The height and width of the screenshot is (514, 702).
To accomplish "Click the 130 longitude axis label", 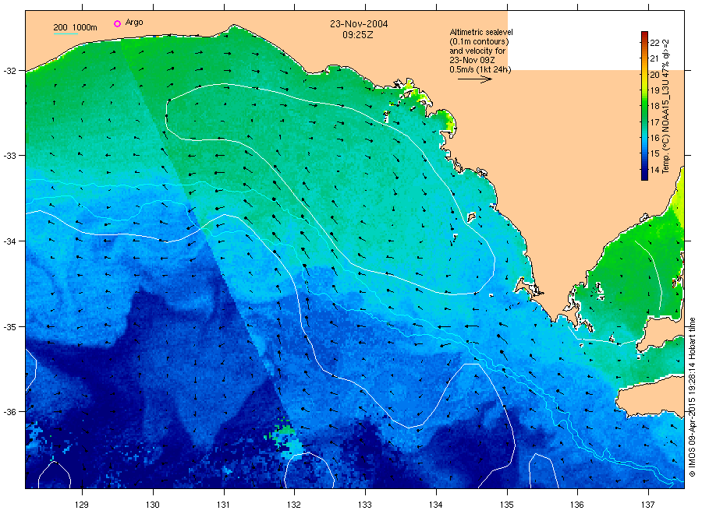I will [x=153, y=505].
